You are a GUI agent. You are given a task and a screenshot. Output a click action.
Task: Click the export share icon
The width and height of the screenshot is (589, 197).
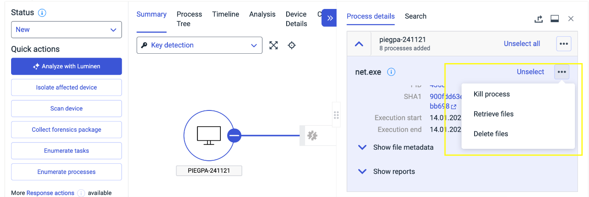pos(539,19)
